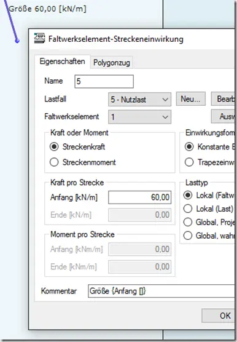Focus the Anfang [kN/m] value field
The width and height of the screenshot is (237, 342).
(x=140, y=197)
